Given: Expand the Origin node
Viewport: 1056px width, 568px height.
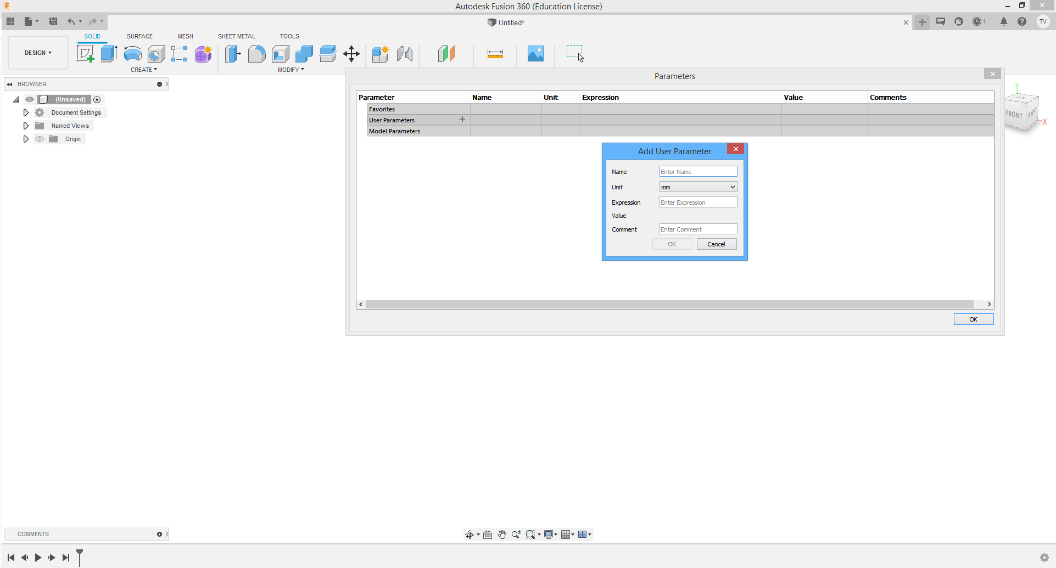Looking at the screenshot, I should click(x=26, y=139).
